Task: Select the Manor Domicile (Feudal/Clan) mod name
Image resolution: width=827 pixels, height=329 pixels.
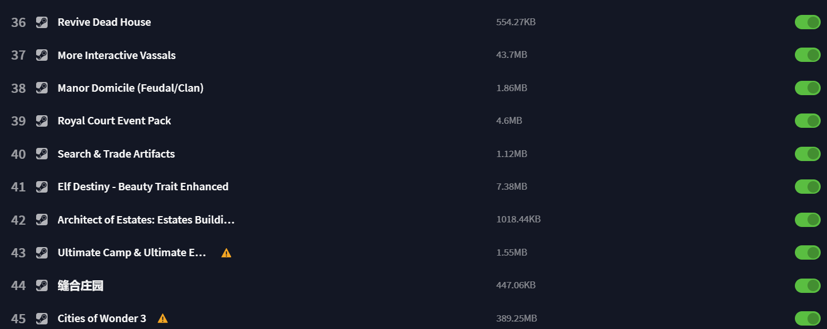Action: pyautogui.click(x=131, y=88)
